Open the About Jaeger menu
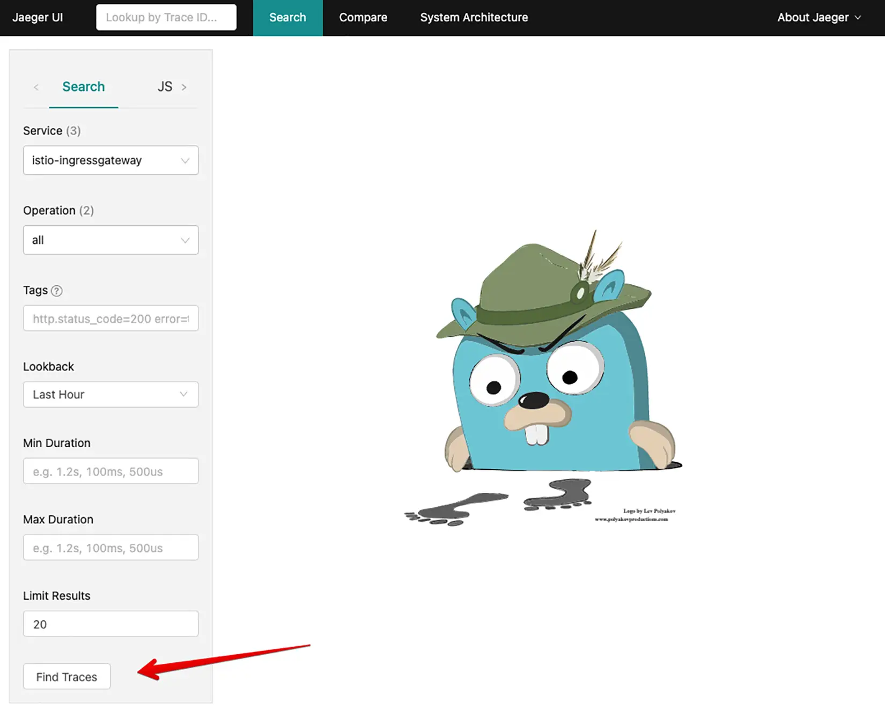 [818, 18]
